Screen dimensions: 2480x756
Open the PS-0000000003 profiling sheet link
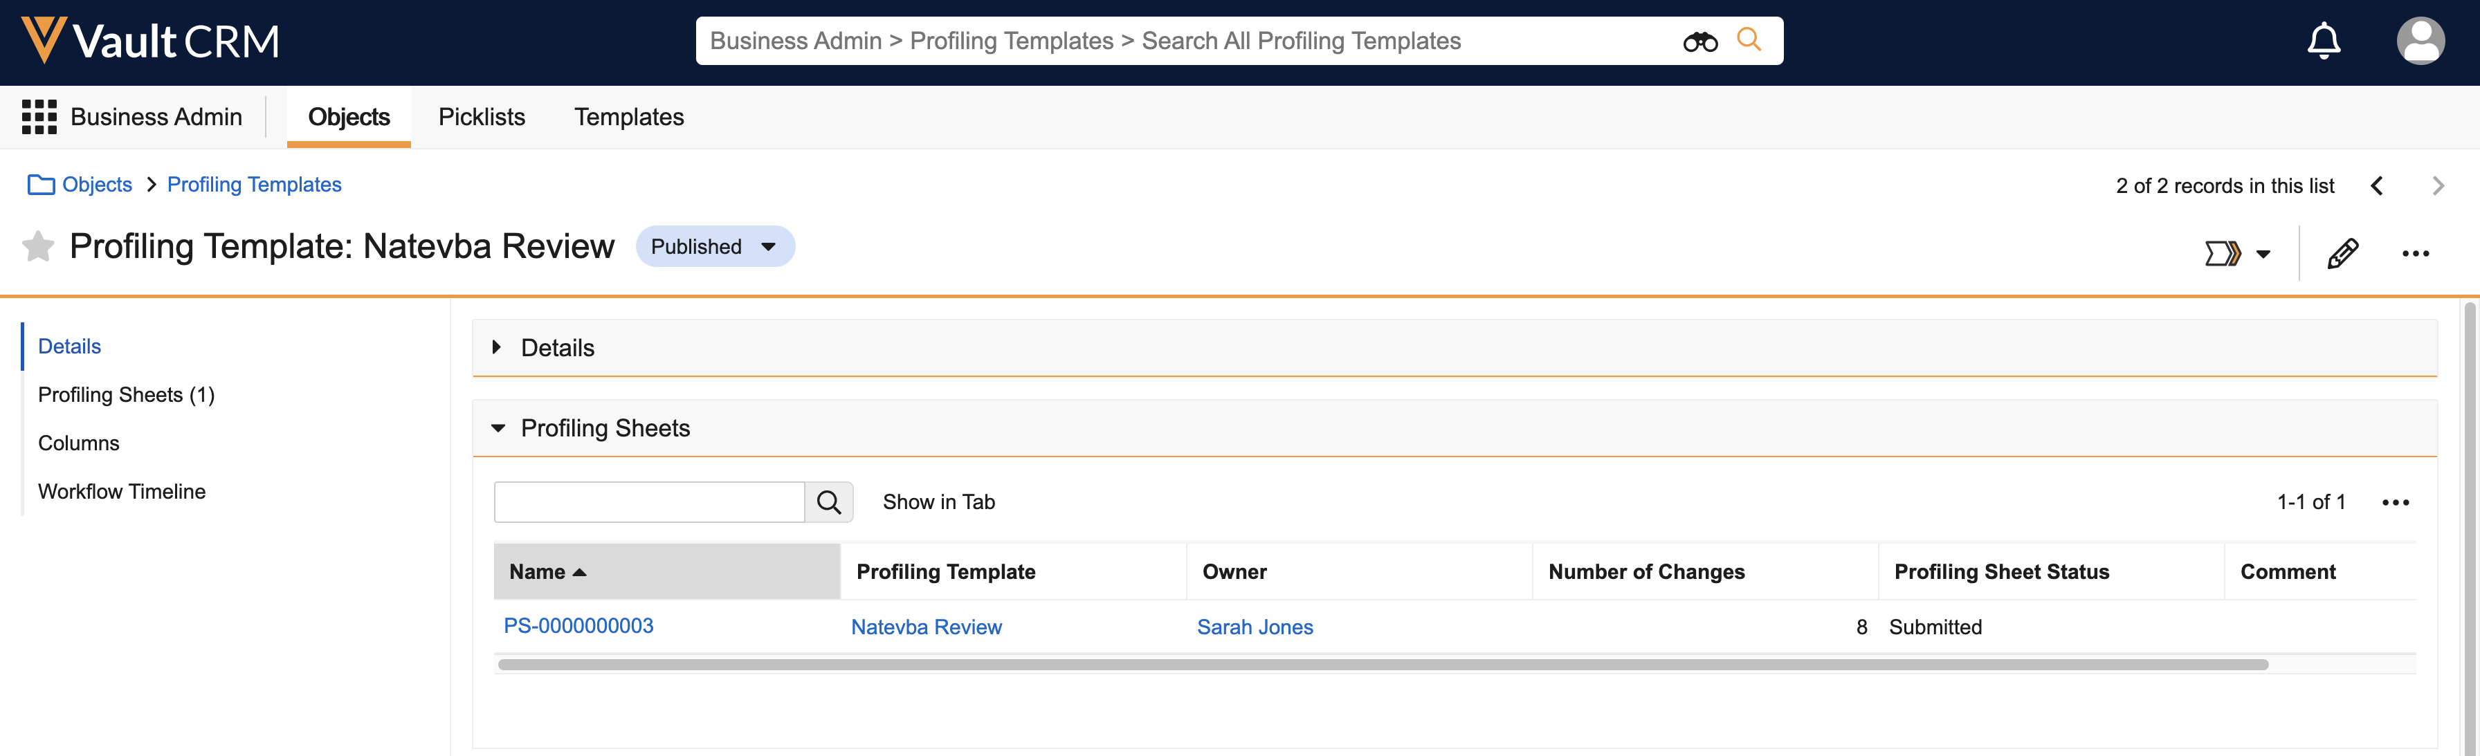click(578, 626)
